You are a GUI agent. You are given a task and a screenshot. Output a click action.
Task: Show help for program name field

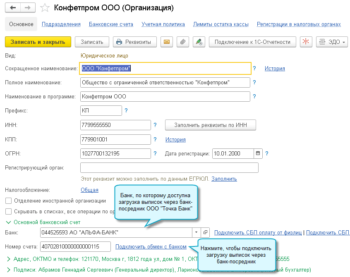(x=254, y=96)
